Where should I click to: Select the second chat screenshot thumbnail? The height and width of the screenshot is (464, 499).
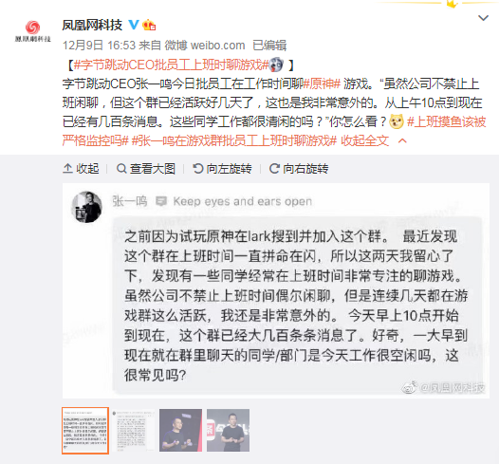133,430
